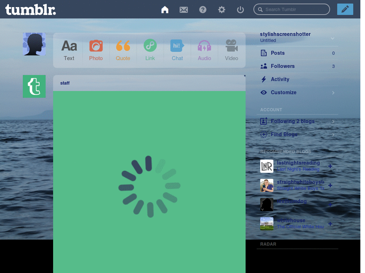Open the lastnightsreading blog link
The height and width of the screenshot is (273, 365).
[x=298, y=163]
